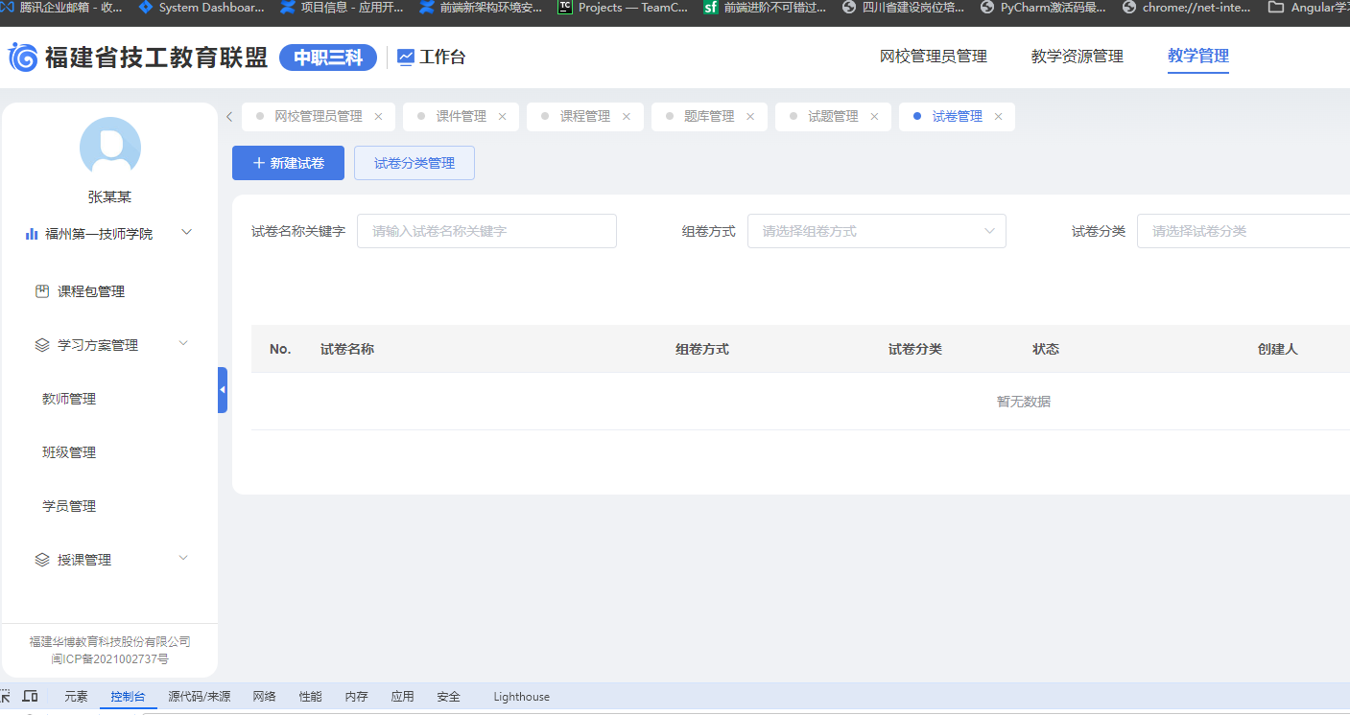Close the 课程管理 tab
1350x715 pixels.
[x=627, y=117]
